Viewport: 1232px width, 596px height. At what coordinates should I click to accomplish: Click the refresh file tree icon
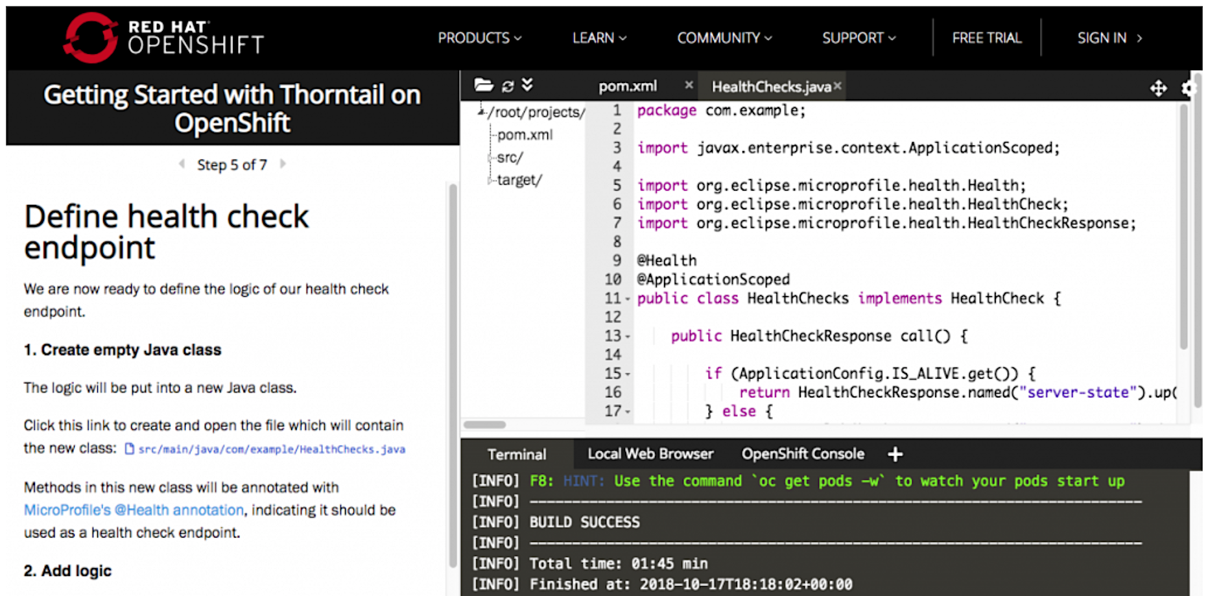[508, 86]
